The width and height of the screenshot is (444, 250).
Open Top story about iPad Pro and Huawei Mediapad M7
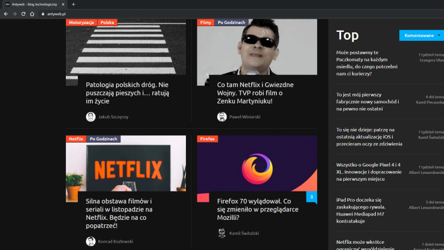(x=361, y=210)
